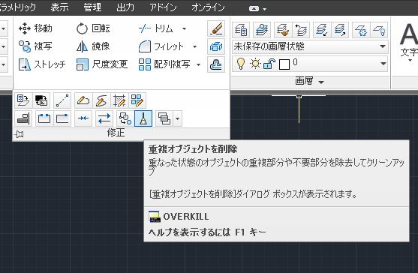Image resolution: width=418 pixels, height=273 pixels.
Task: Open ribbon minimize options dropdown arrow
Action: pyautogui.click(x=264, y=9)
